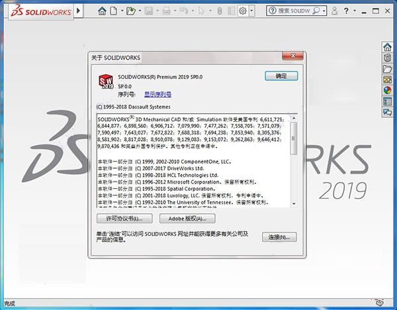Image resolution: width=397 pixels, height=310 pixels.
Task: Click the scroll-up arrow in the patent text box
Action: (294, 118)
